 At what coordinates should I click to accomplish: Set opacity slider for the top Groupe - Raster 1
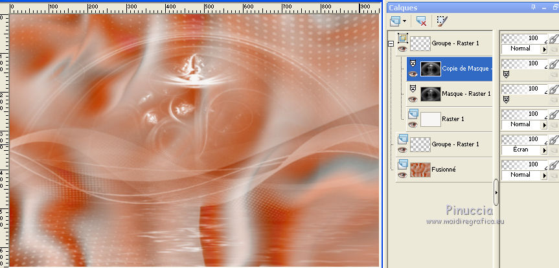(525, 38)
